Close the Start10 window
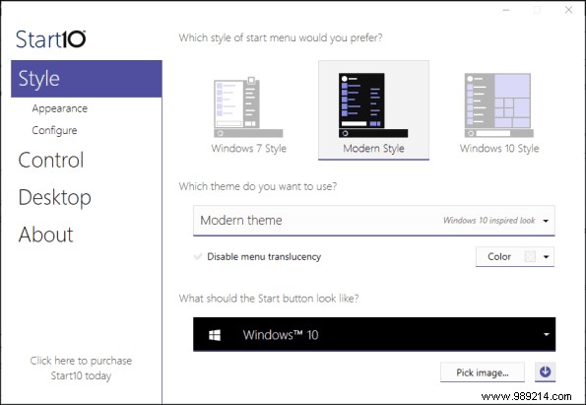The width and height of the screenshot is (586, 405). [568, 10]
